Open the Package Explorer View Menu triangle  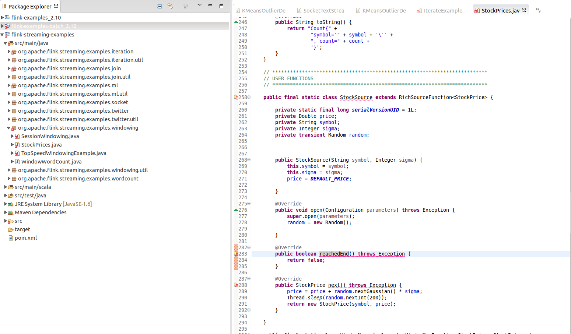point(199,5)
